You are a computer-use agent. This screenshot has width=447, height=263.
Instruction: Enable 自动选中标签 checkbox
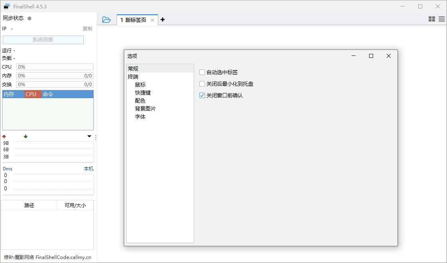point(202,72)
